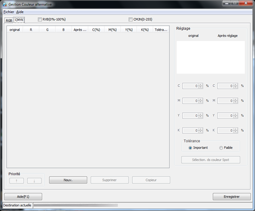Move priority up with the up arrow
The image size is (255, 211).
tap(17, 181)
